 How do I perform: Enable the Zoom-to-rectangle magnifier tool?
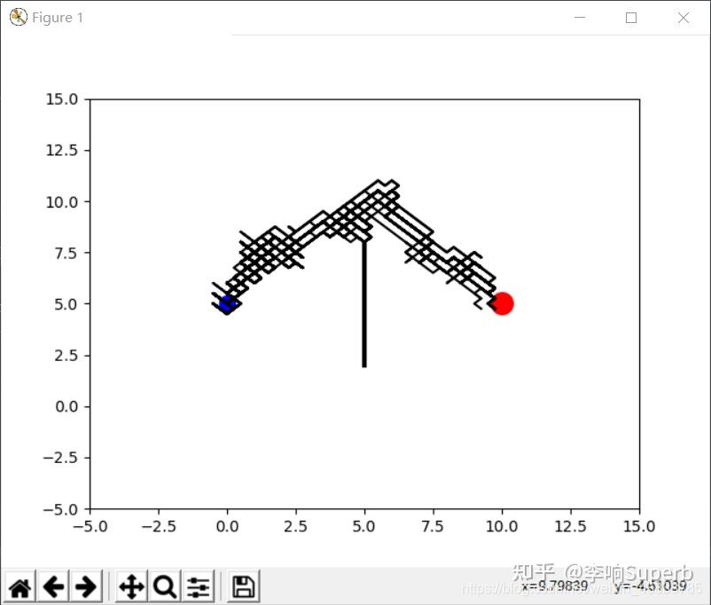pyautogui.click(x=164, y=586)
